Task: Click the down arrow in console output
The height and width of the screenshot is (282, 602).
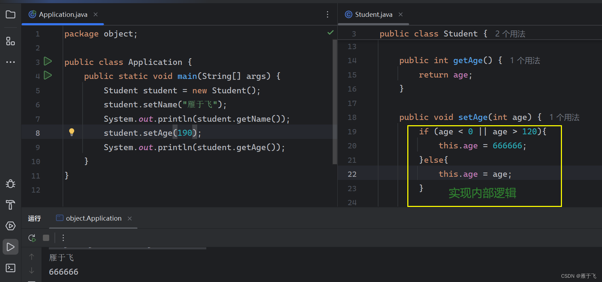Action: click(32, 270)
